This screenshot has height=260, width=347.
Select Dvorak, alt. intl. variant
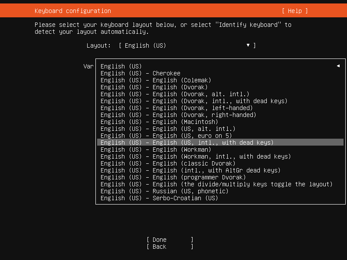click(x=175, y=94)
